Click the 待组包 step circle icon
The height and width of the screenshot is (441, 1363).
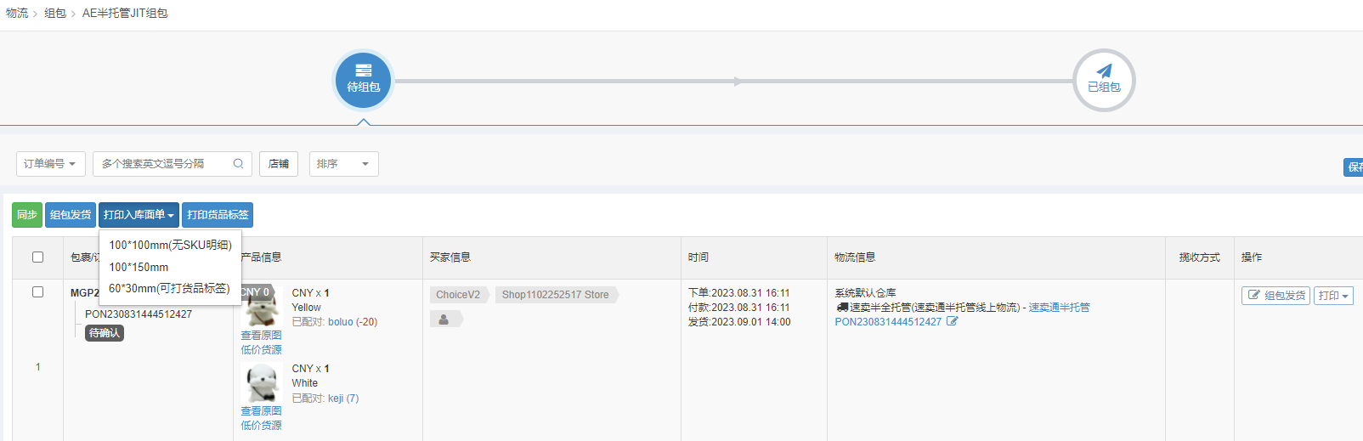click(364, 80)
